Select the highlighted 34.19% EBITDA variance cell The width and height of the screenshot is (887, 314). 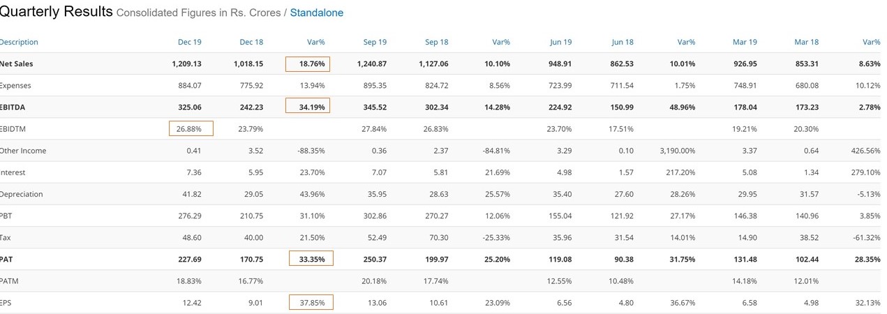point(308,107)
